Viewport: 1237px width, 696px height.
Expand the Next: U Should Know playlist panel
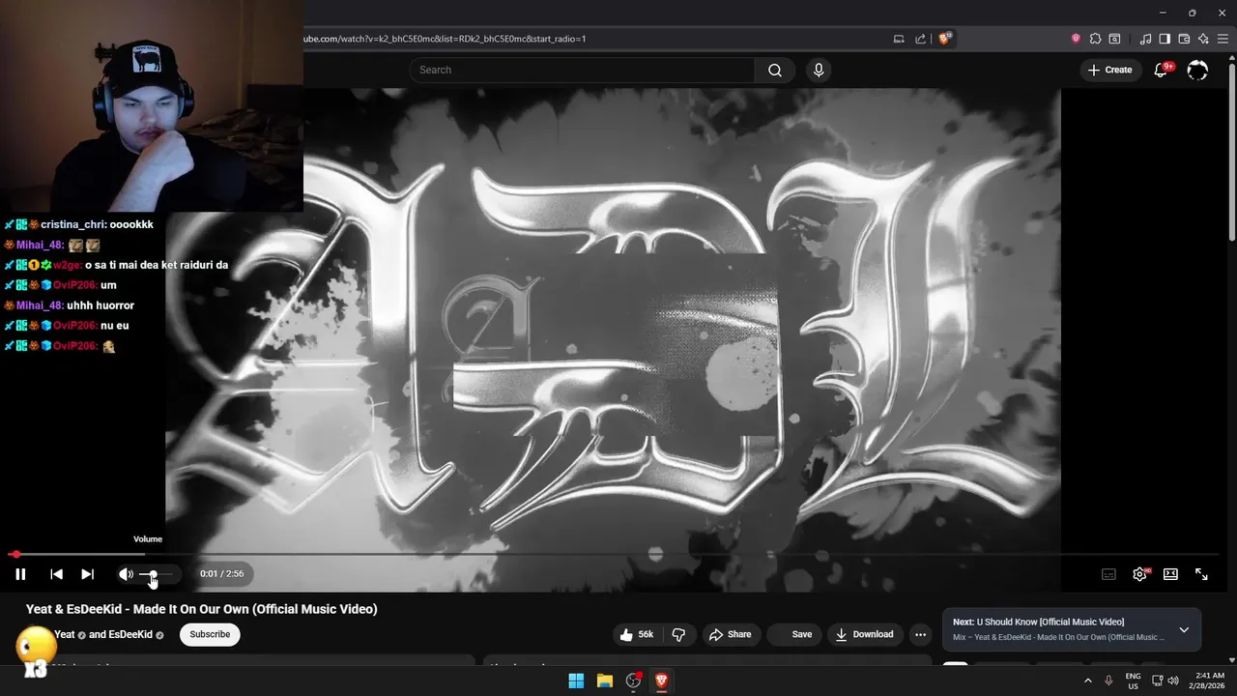pos(1184,629)
